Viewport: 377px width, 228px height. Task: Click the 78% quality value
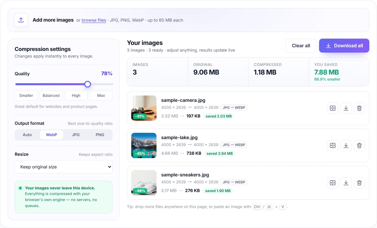click(107, 74)
